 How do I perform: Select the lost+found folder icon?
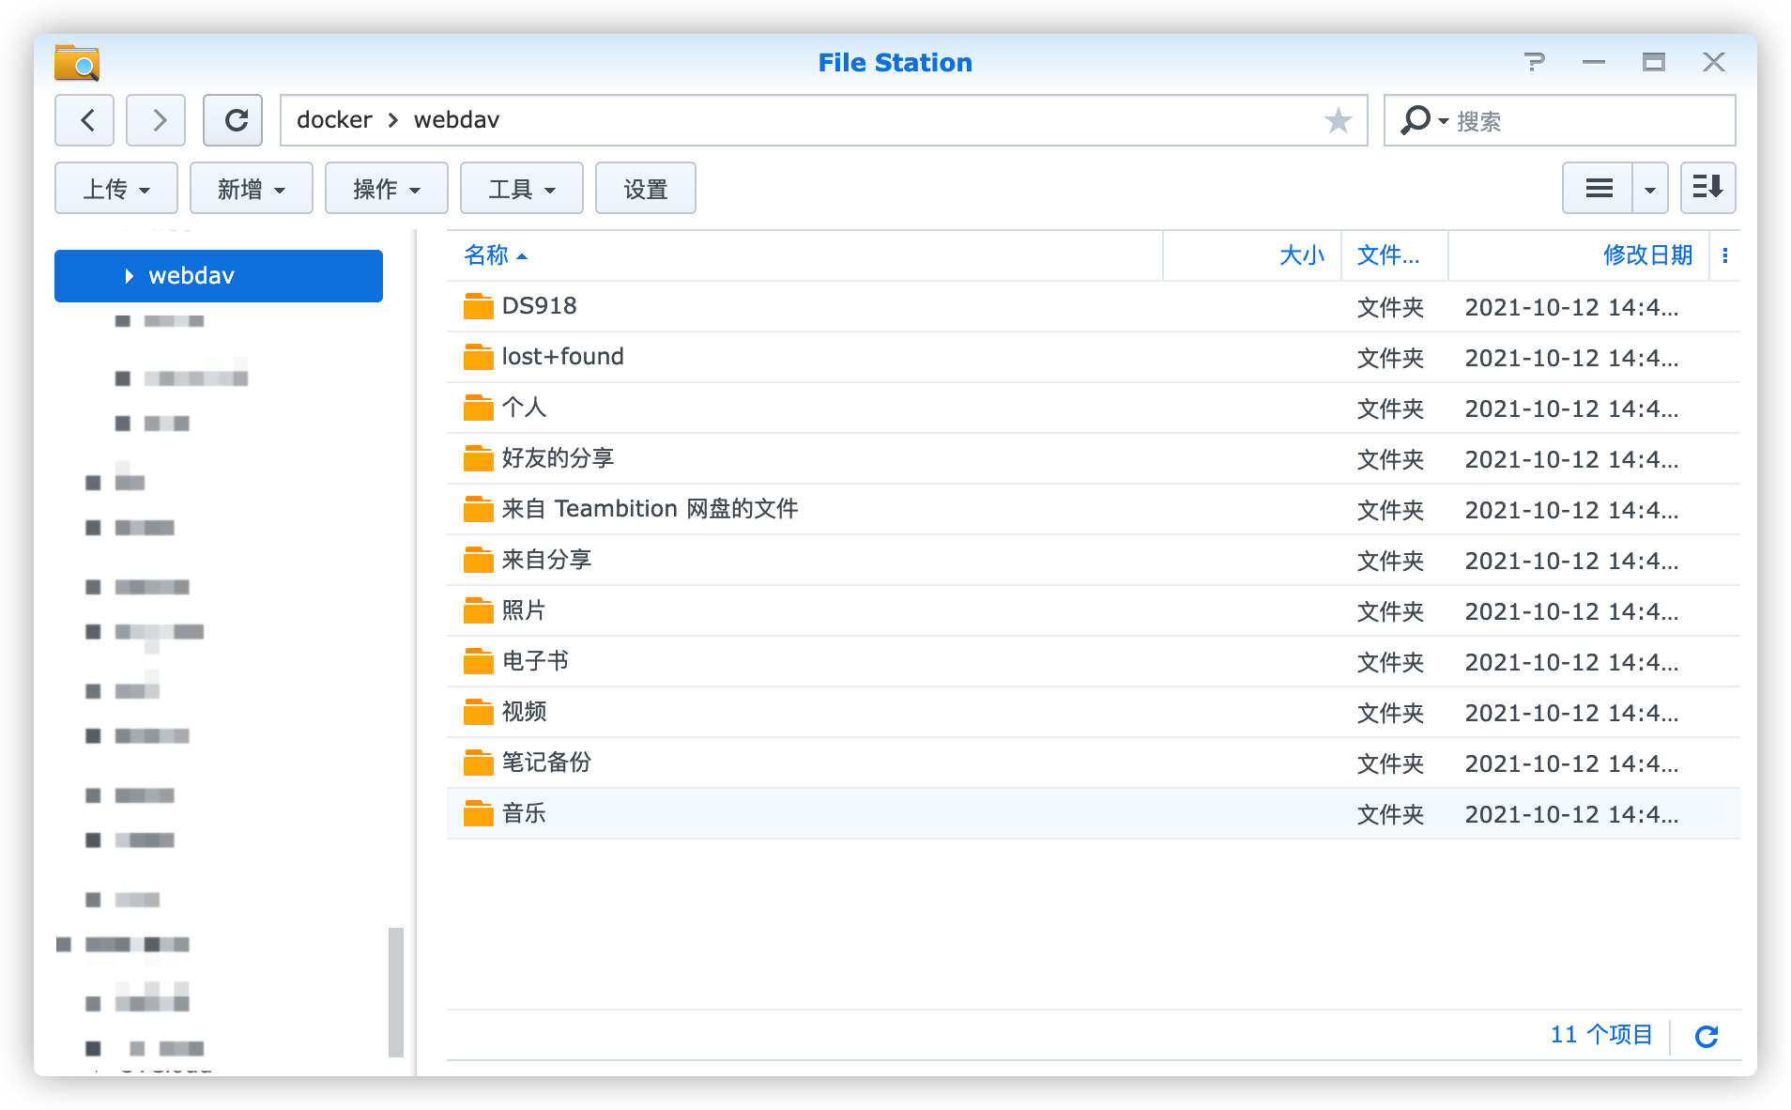(x=478, y=357)
